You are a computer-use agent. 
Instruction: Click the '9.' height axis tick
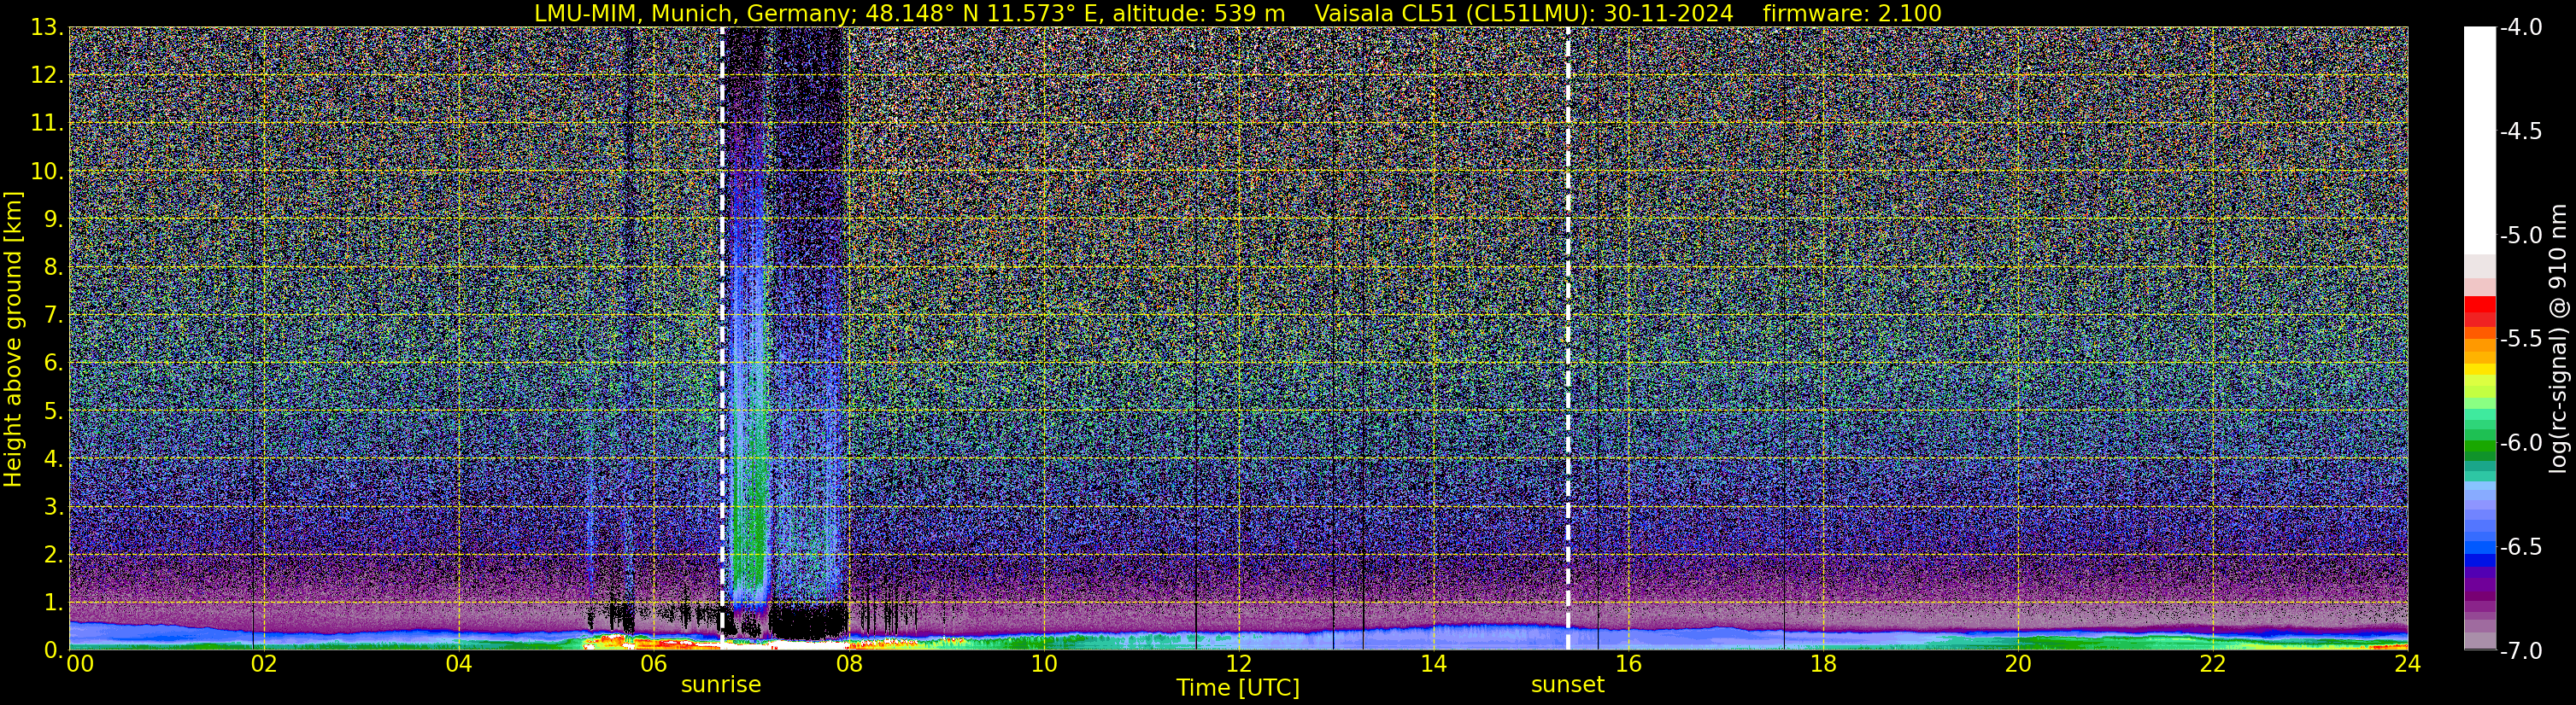click(54, 218)
